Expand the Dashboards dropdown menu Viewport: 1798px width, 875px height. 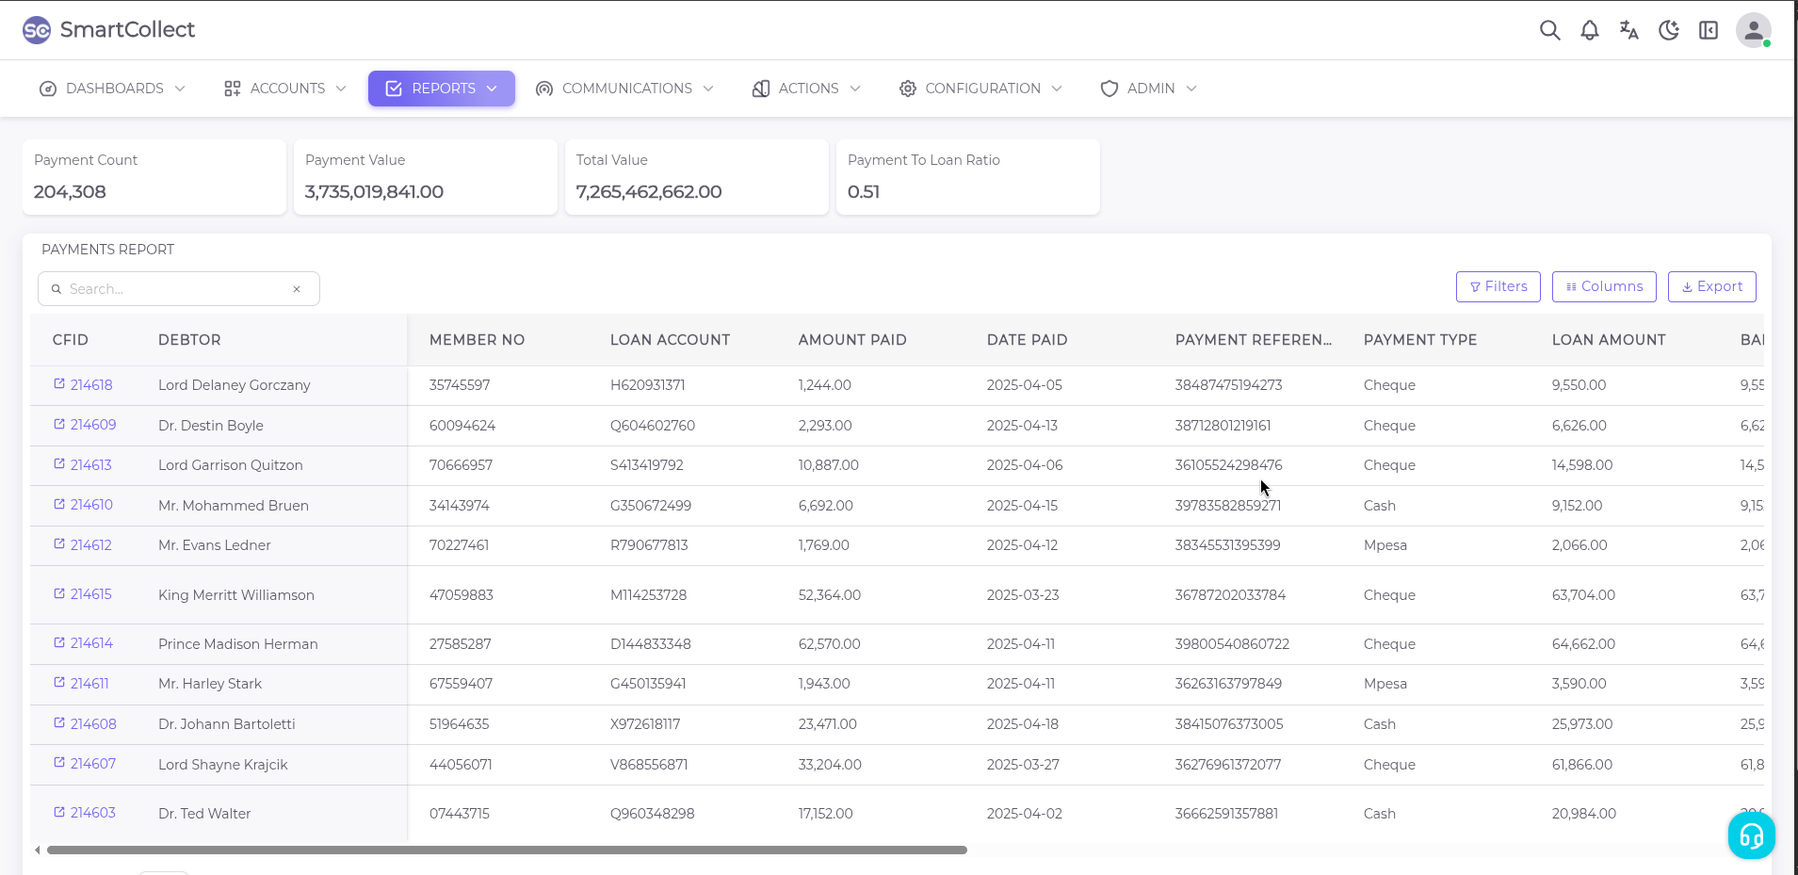[x=112, y=89]
